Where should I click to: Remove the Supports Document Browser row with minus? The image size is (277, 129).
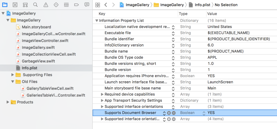[x=174, y=113]
